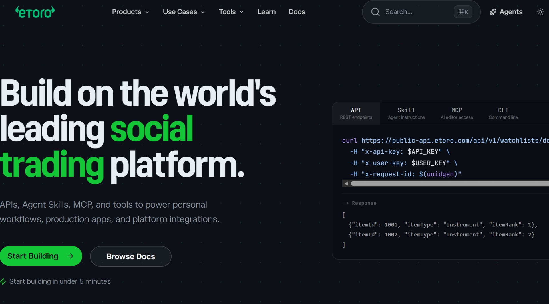Screen dimensions: 549x304
Task: Switch to the CLI tab
Action: tap(503, 113)
